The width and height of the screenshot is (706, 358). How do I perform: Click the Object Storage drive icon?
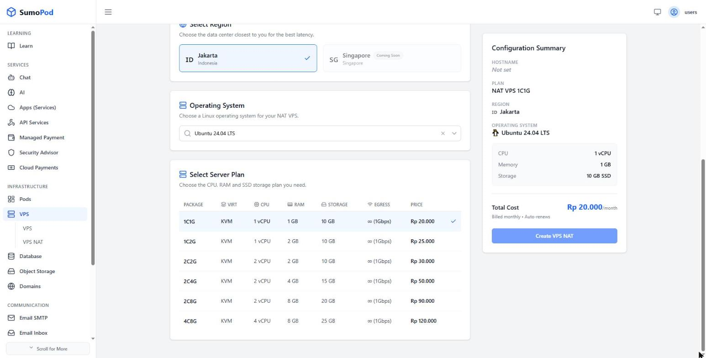(11, 272)
